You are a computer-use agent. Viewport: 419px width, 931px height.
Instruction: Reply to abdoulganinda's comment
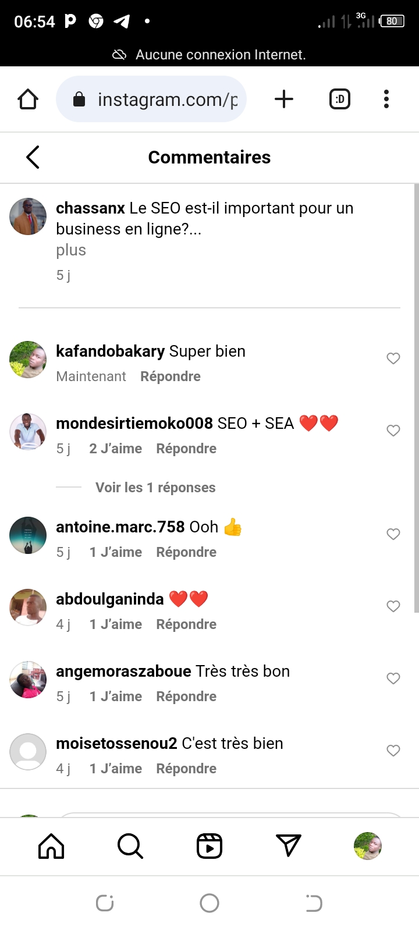186,624
